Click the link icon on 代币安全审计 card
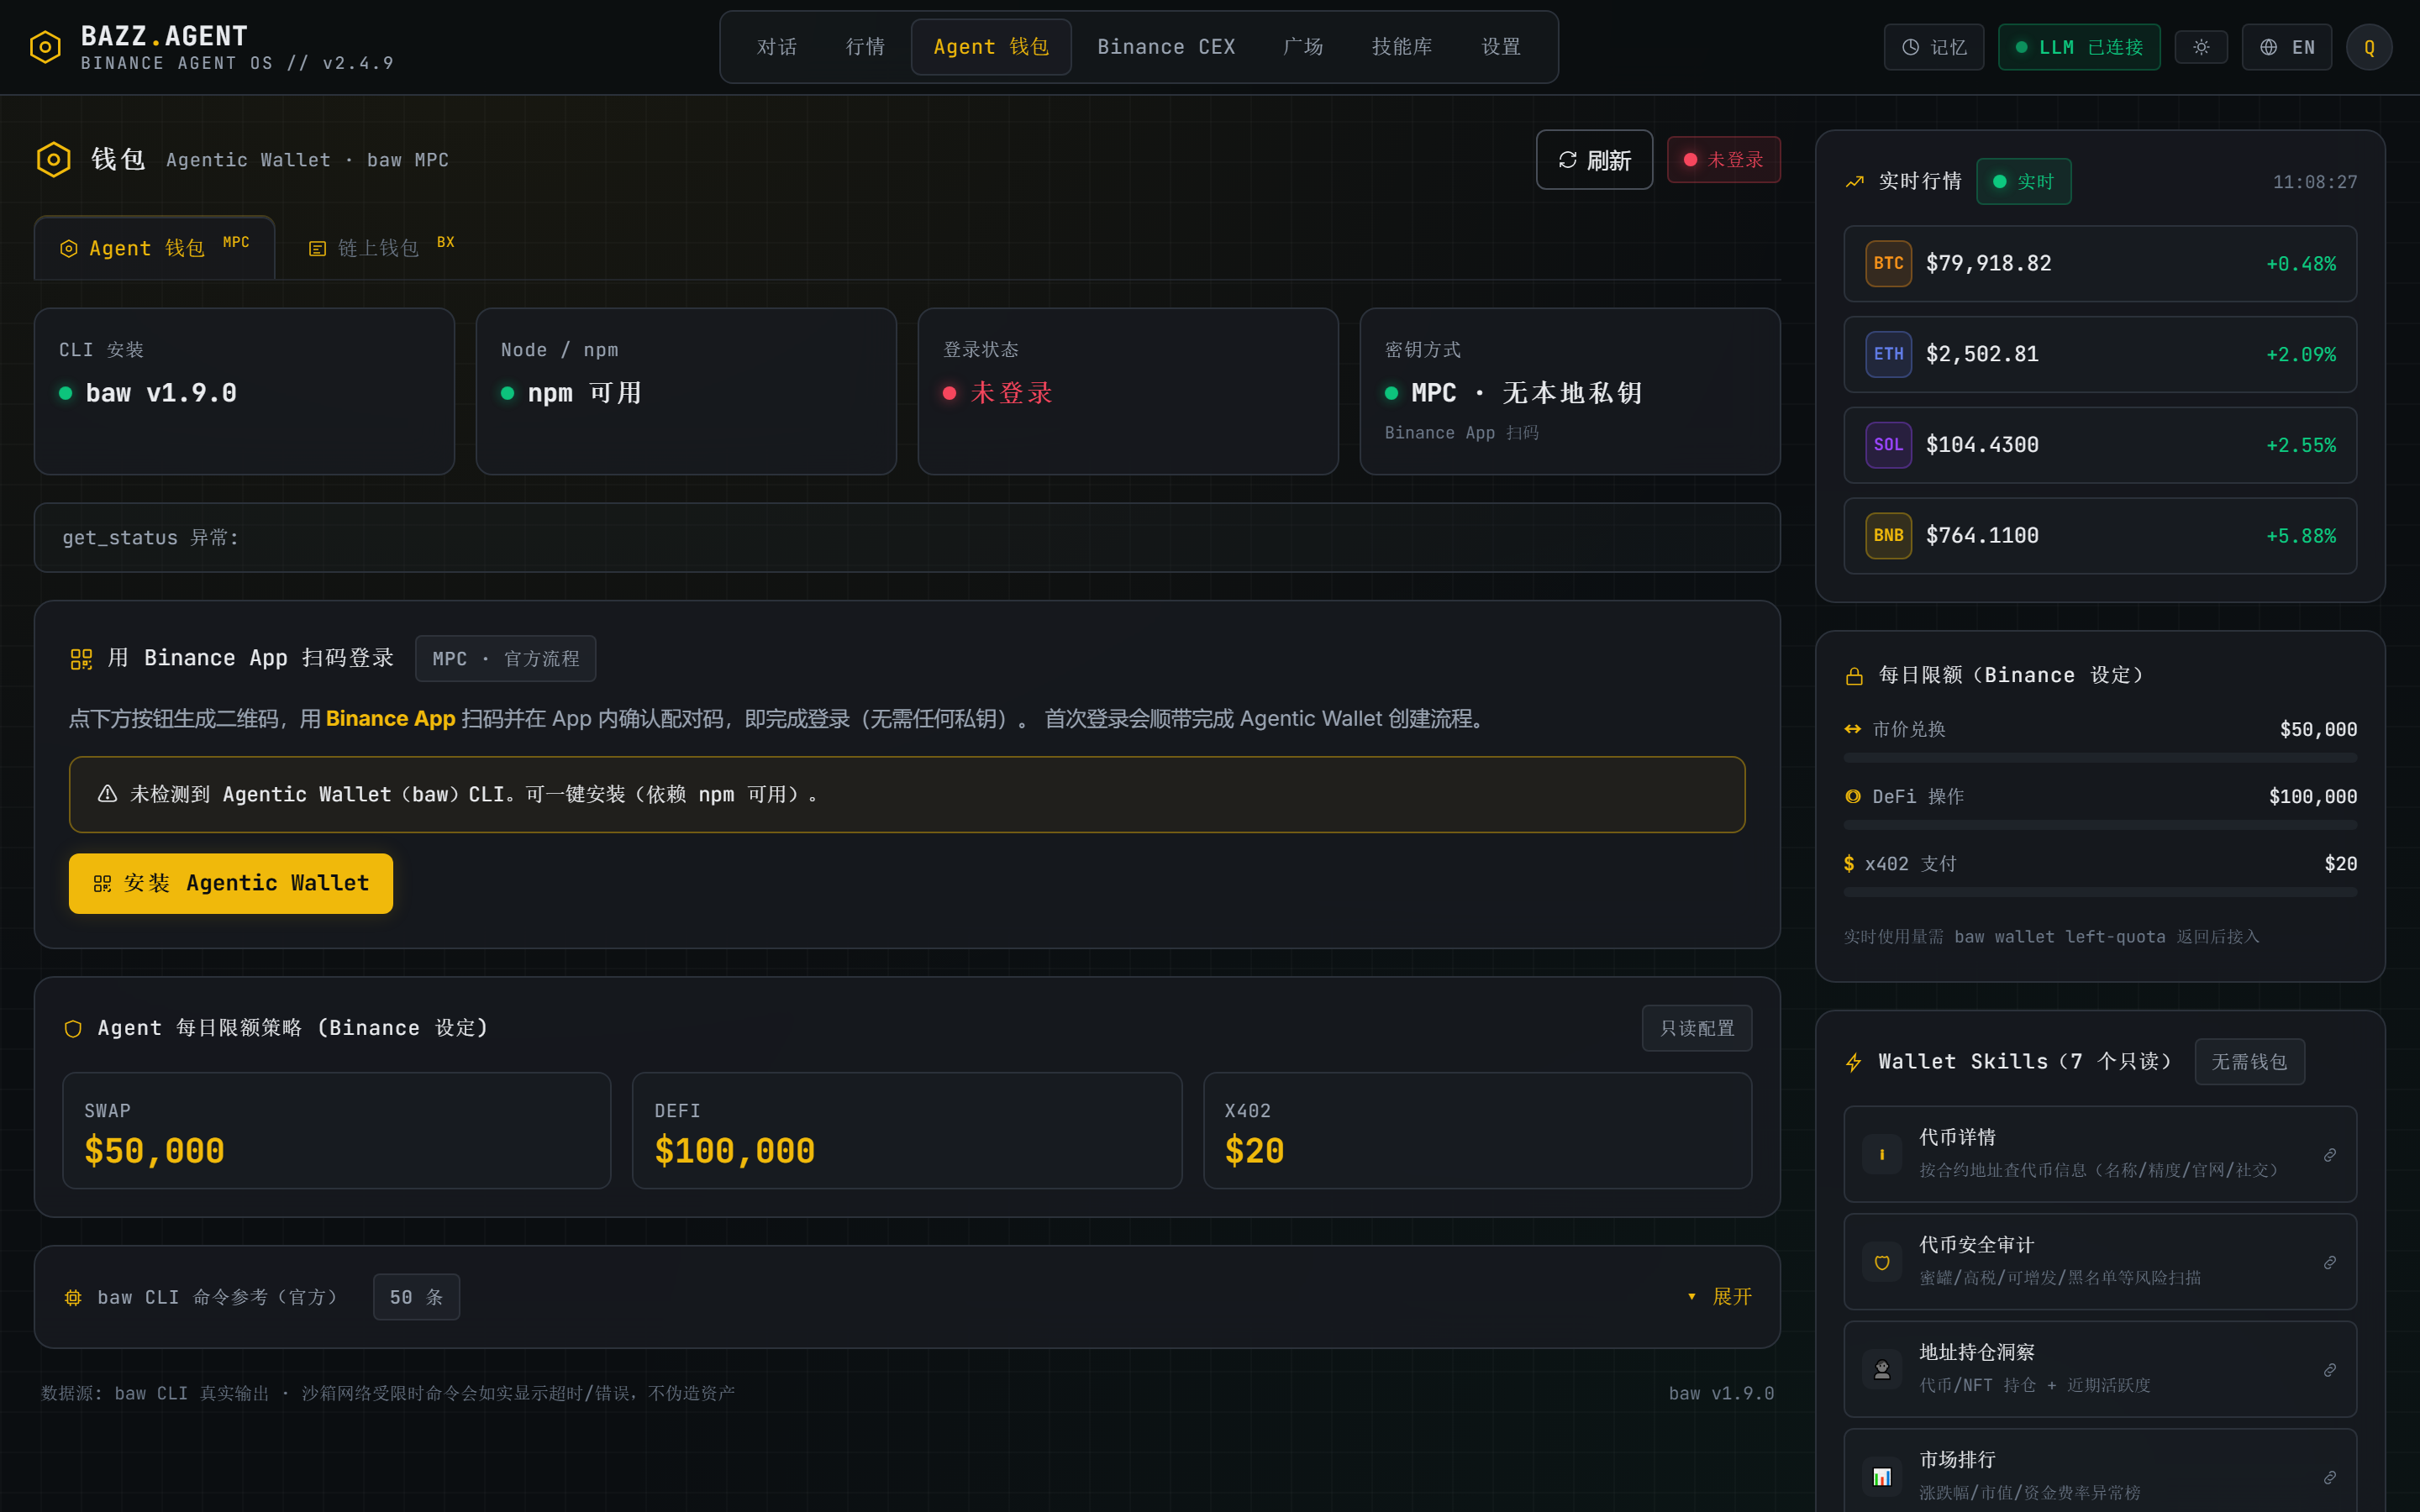Image resolution: width=2420 pixels, height=1512 pixels. point(2330,1263)
